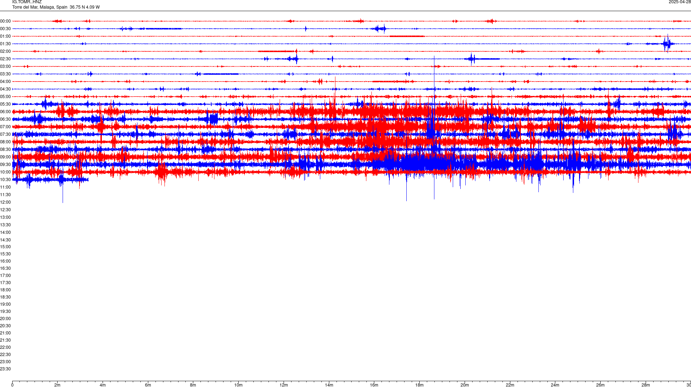The image size is (691, 388).
Task: Select the 18:00 time row label
Action: (5, 290)
